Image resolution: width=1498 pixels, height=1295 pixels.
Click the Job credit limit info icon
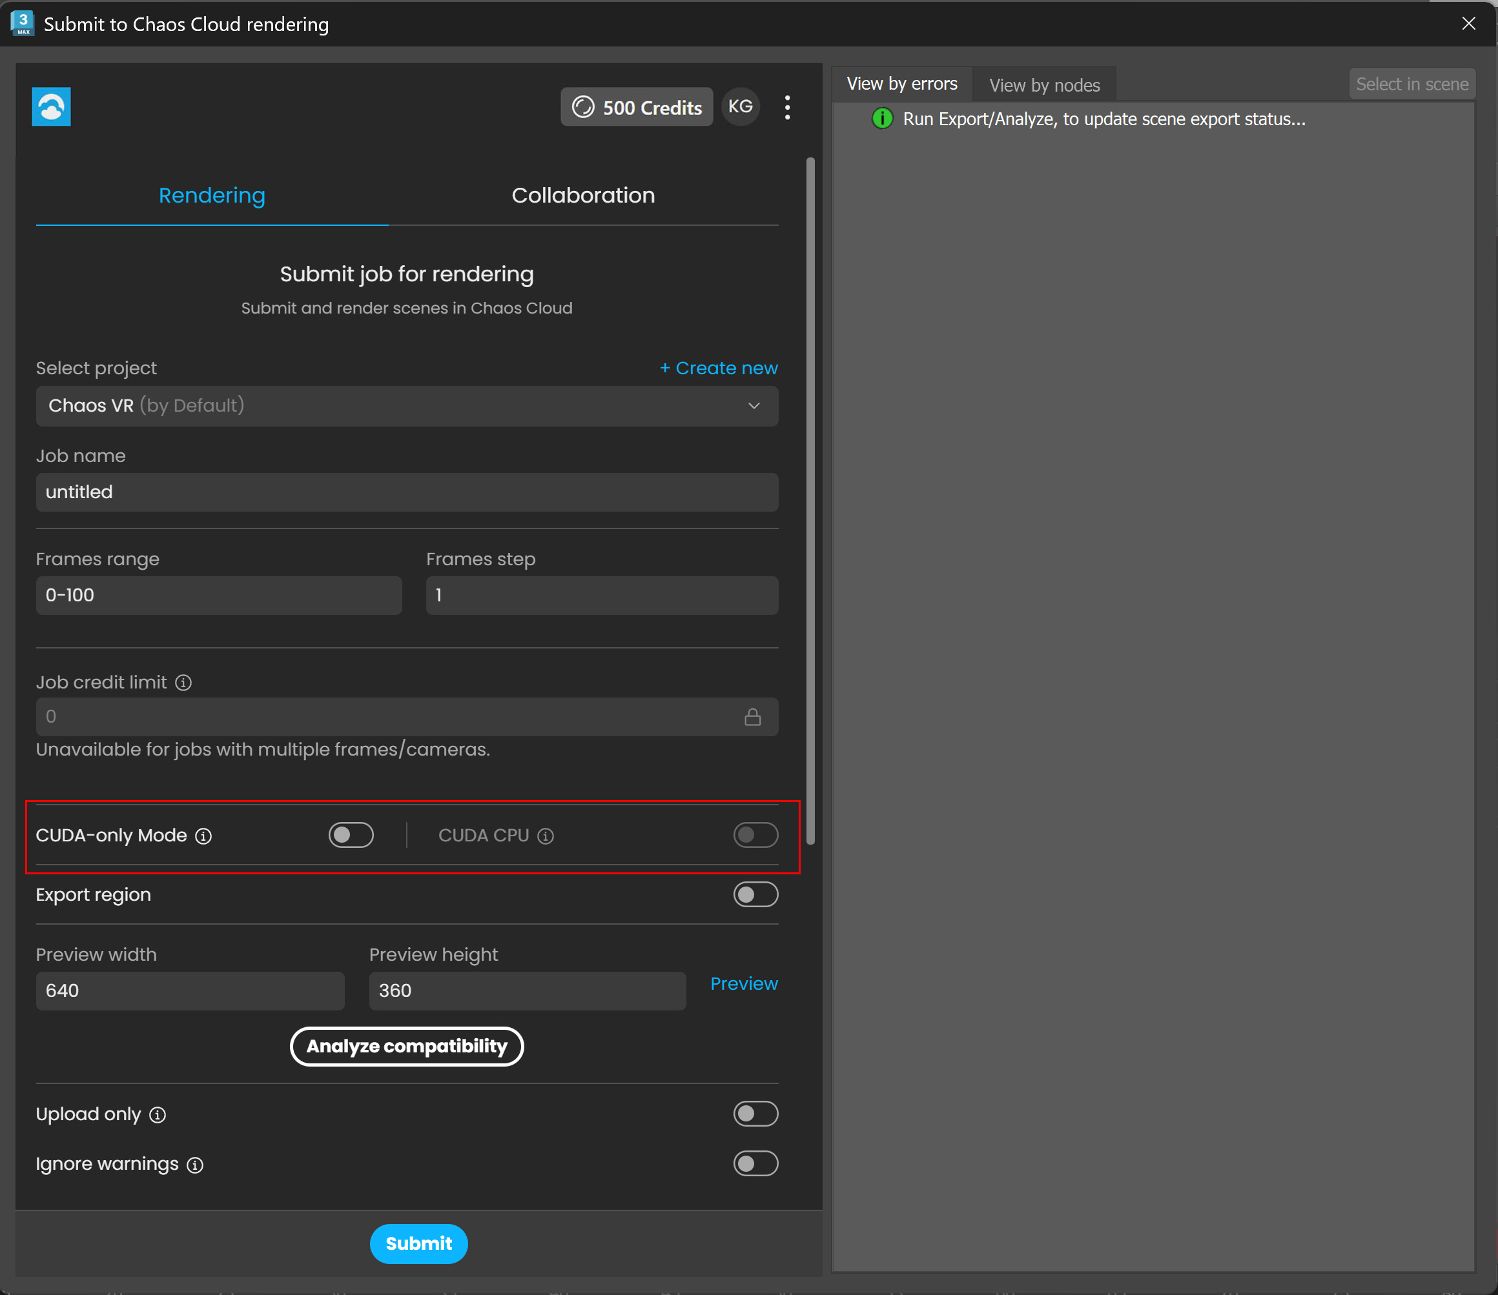click(x=183, y=682)
